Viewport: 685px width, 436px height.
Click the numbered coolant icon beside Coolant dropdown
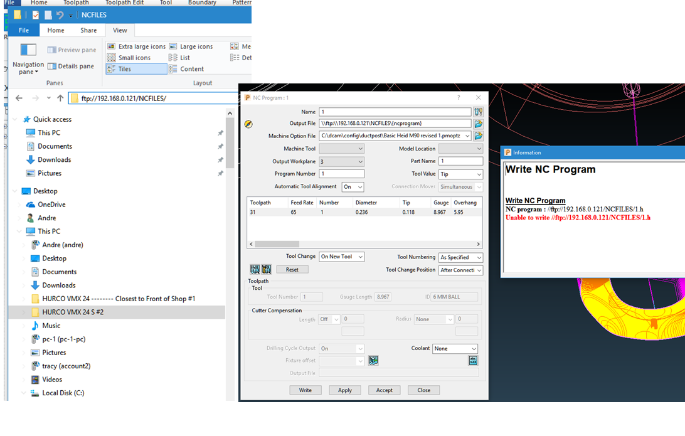[474, 359]
